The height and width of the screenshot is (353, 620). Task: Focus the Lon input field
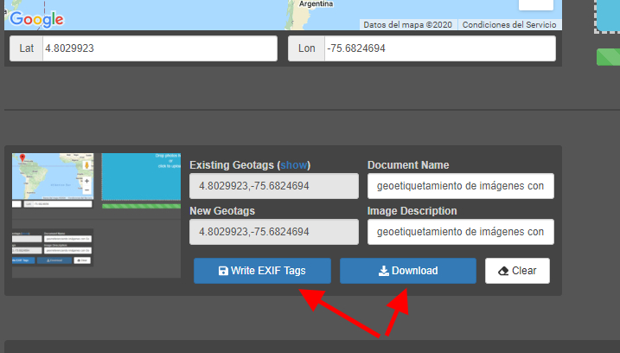tap(440, 48)
